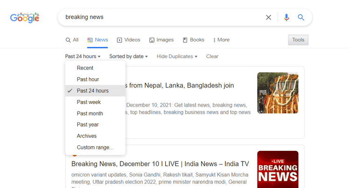Click the blue magnifying glass search icon

pyautogui.click(x=301, y=17)
